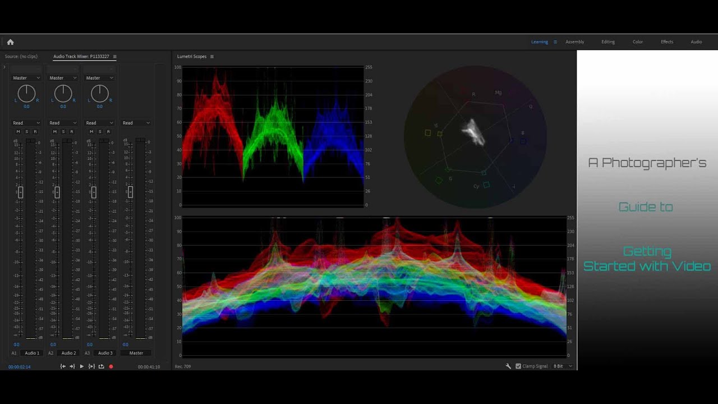Enable recording on the Audio 1 track
Viewport: 718px width, 404px height.
coord(35,132)
